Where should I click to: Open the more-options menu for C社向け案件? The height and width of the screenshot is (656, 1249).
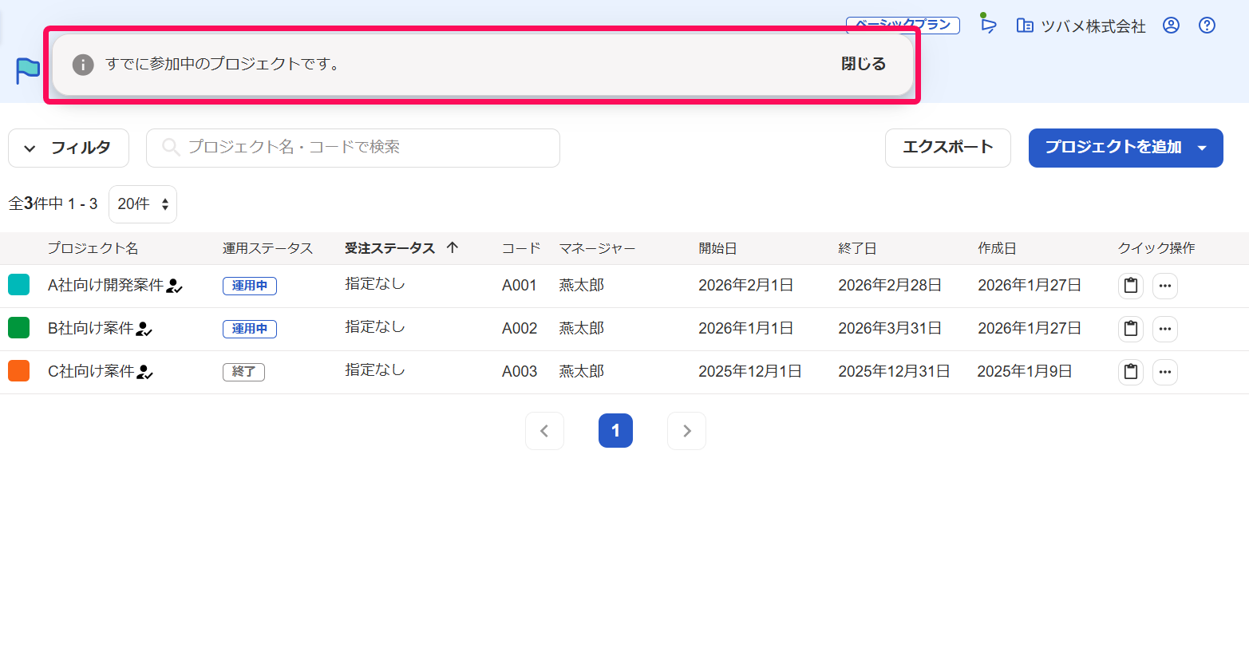[1165, 372]
